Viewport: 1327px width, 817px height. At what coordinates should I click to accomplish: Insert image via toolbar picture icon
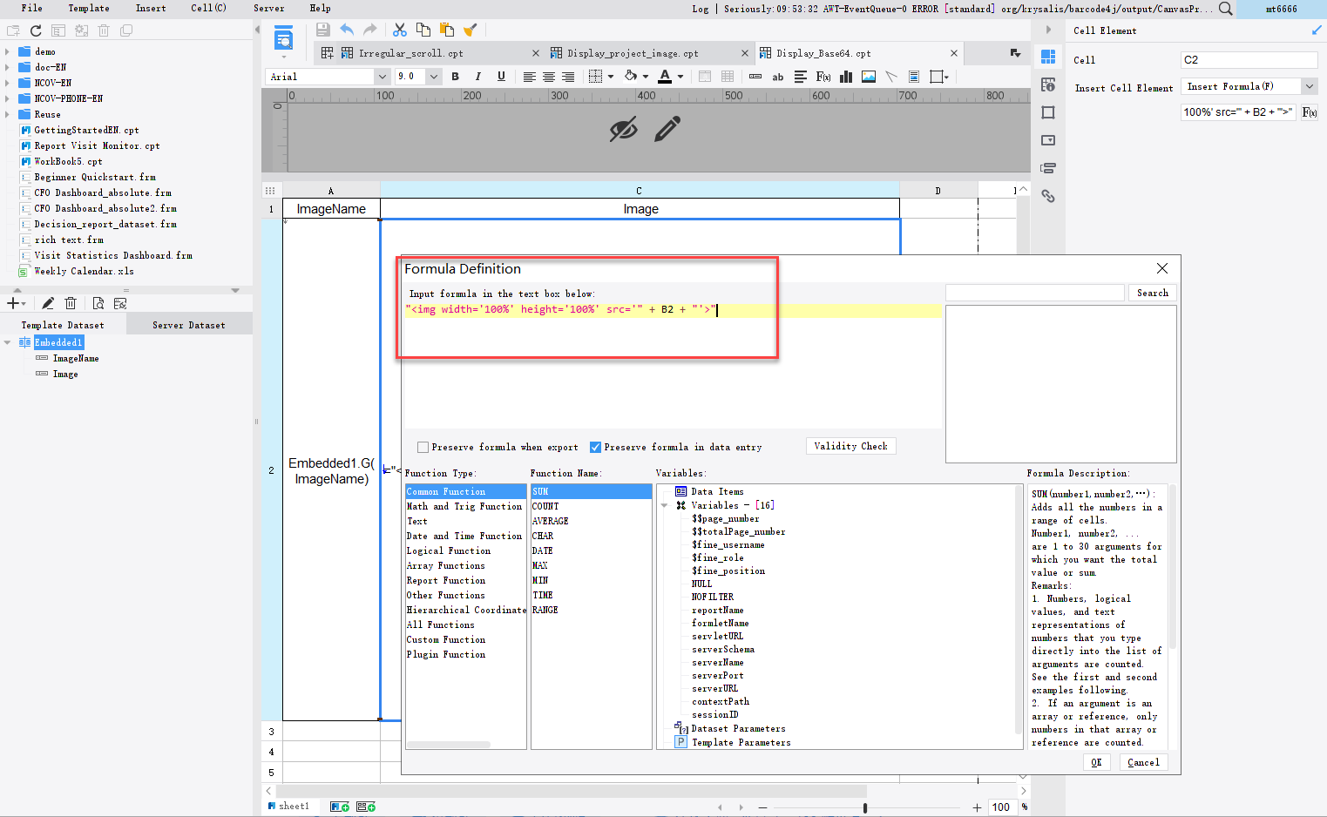(869, 77)
